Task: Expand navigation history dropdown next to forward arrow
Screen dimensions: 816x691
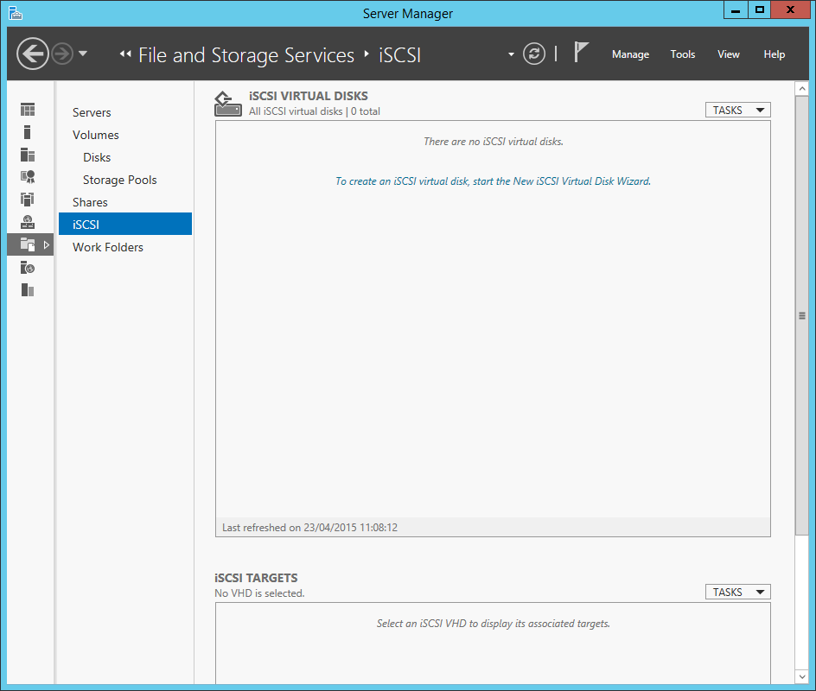Action: tap(83, 54)
